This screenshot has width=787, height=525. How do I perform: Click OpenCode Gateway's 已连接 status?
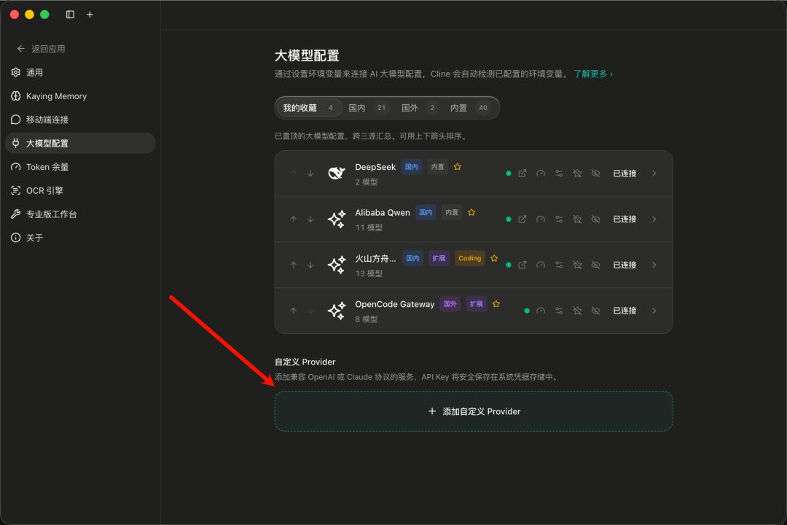point(624,311)
